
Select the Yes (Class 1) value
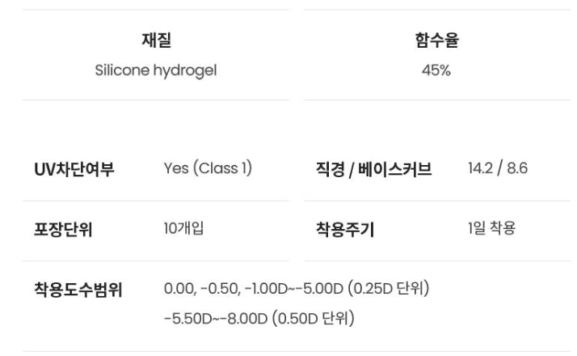208,168
